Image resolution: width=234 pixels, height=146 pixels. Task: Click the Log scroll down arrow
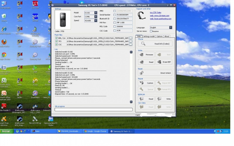(131, 102)
